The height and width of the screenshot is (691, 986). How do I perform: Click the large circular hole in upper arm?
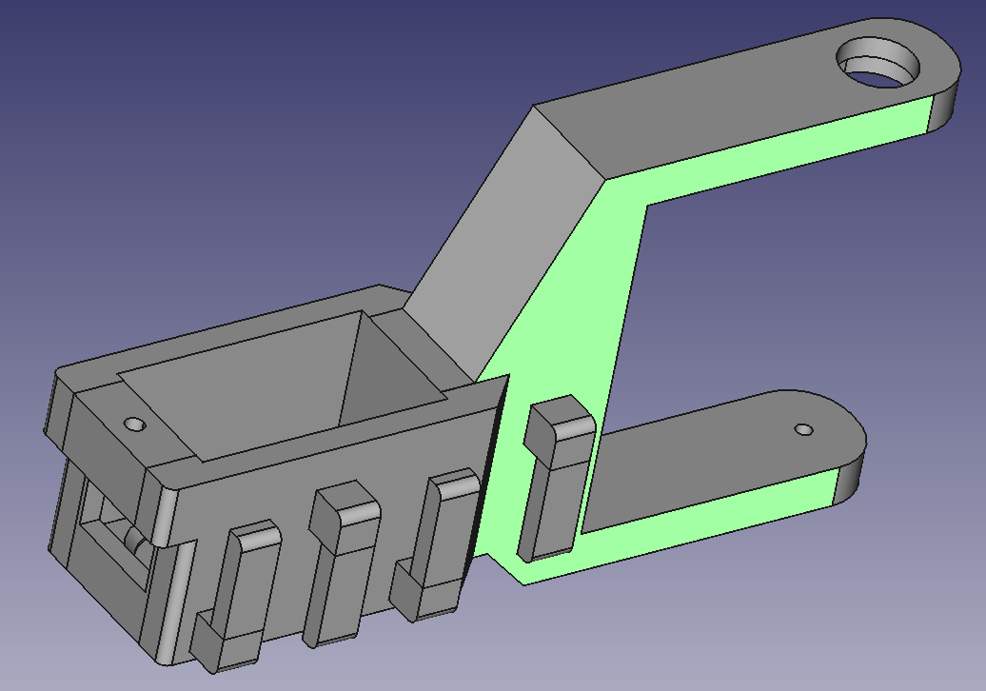pos(879,65)
